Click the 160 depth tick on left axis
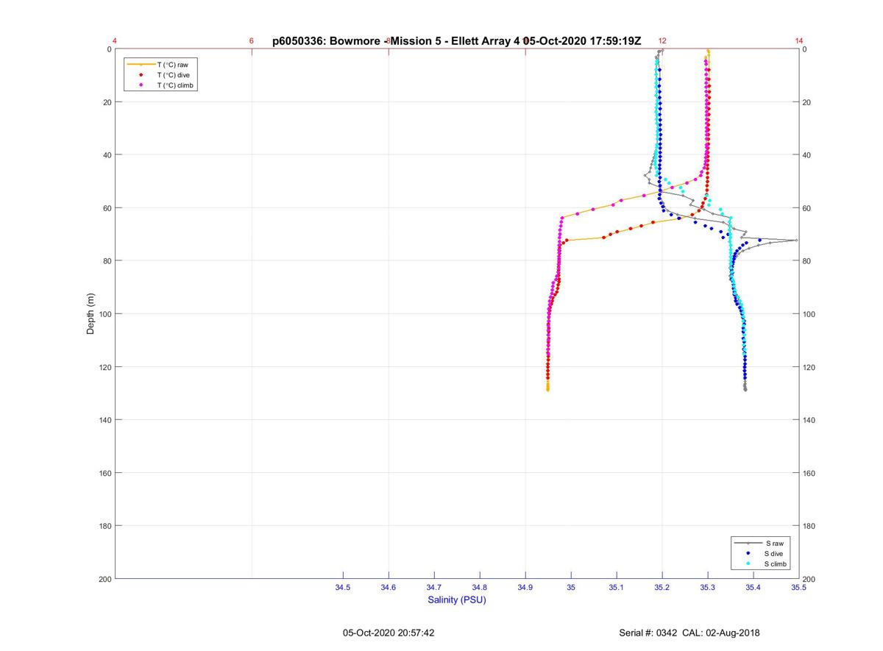The height and width of the screenshot is (651, 883). pyautogui.click(x=104, y=473)
